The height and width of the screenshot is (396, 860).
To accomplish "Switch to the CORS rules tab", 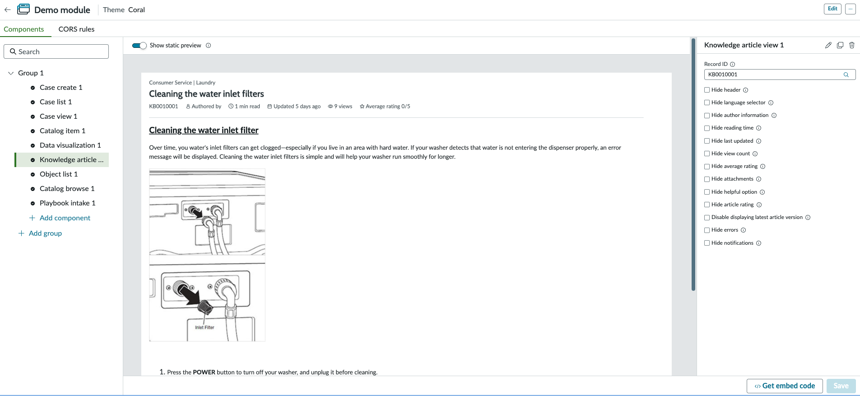I will pyautogui.click(x=76, y=29).
